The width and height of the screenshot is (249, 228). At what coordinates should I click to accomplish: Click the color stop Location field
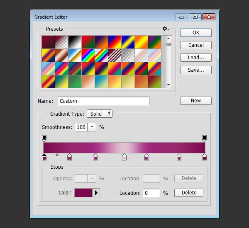point(151,193)
